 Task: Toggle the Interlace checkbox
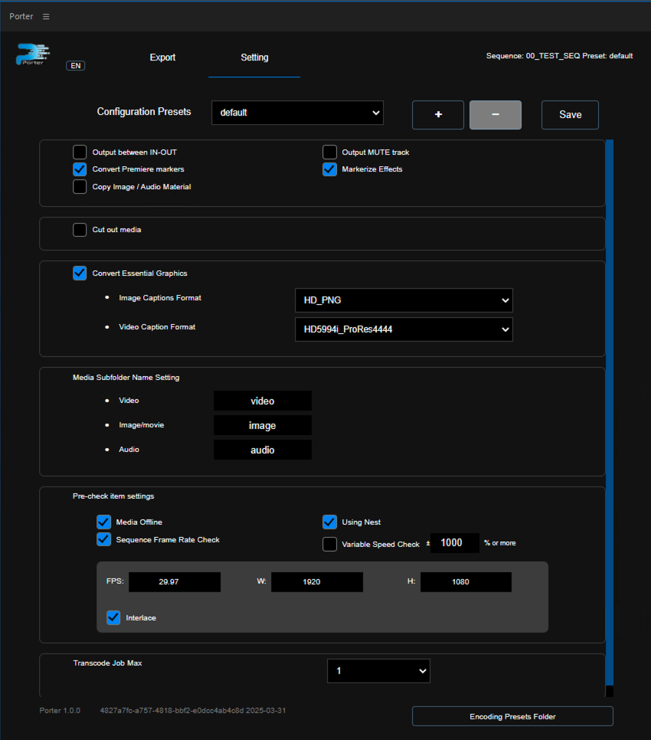pyautogui.click(x=113, y=617)
